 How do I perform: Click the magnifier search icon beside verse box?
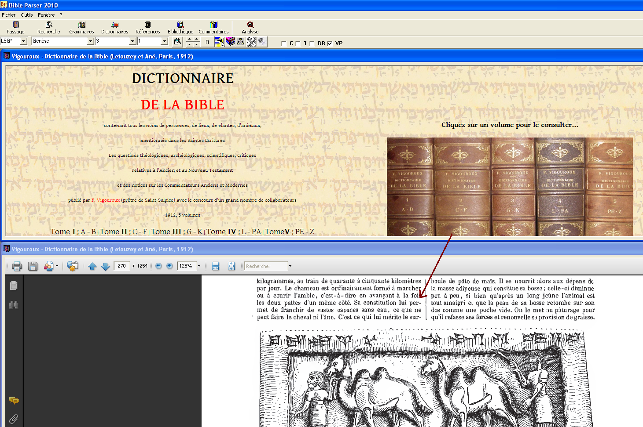coord(177,42)
